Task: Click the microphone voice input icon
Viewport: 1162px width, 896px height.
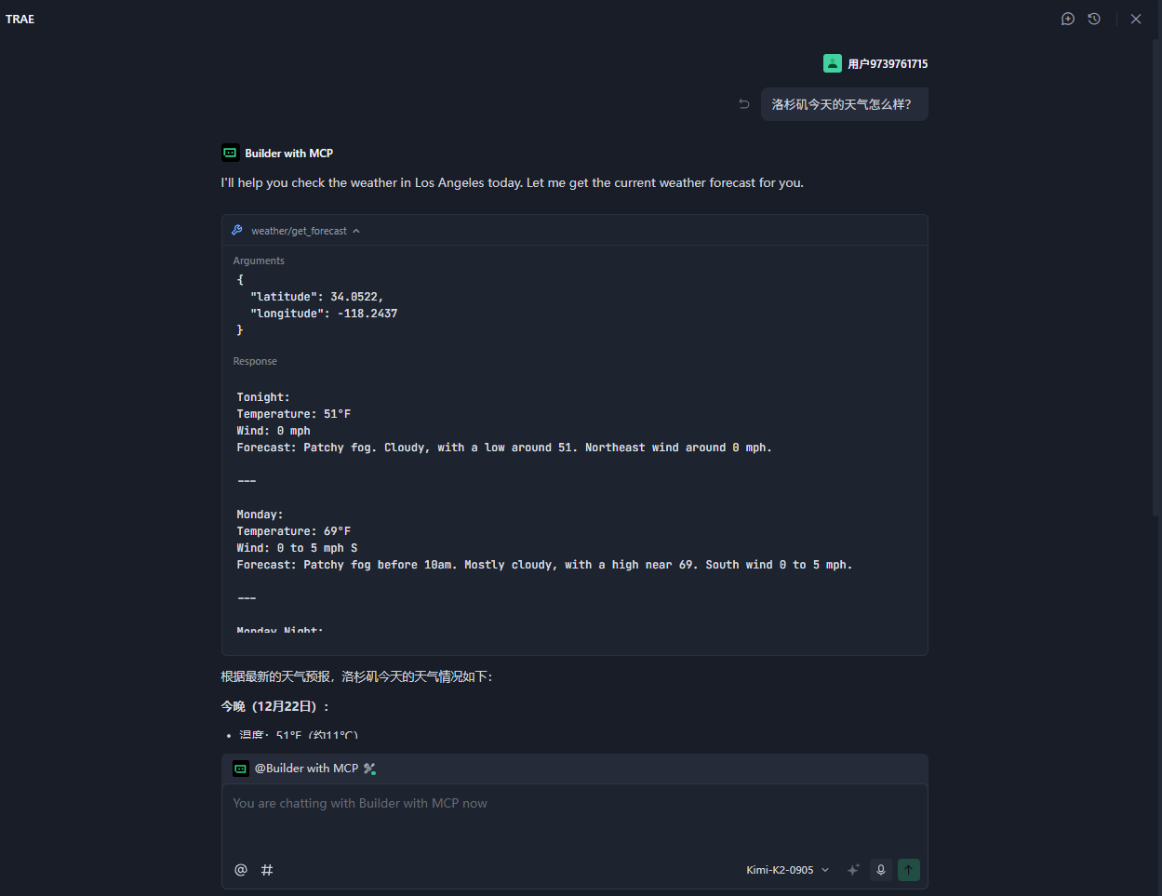Action: pyautogui.click(x=881, y=870)
